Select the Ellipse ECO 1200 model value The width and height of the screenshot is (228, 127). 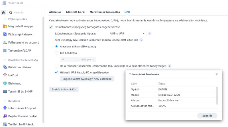169,95
